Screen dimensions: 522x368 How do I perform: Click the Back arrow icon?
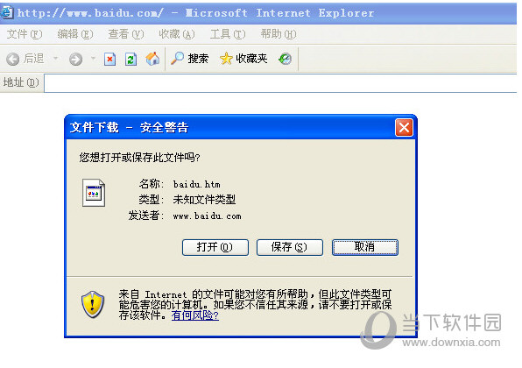pos(12,60)
